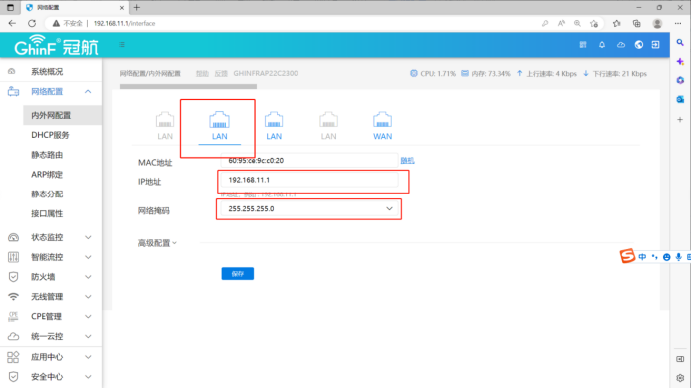Screen dimensions: 691x388
Task: Toggle the Sogou 中 Chinese/English mode
Action: (x=642, y=257)
